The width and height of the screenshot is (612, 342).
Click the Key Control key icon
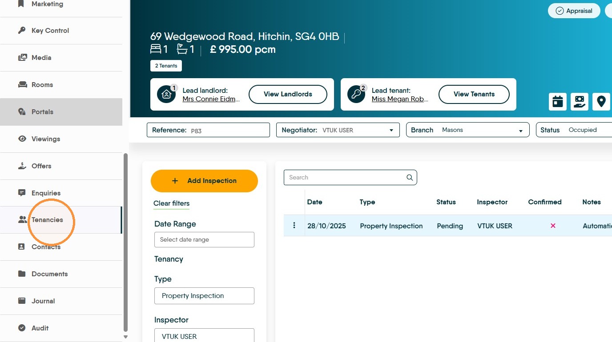[22, 31]
